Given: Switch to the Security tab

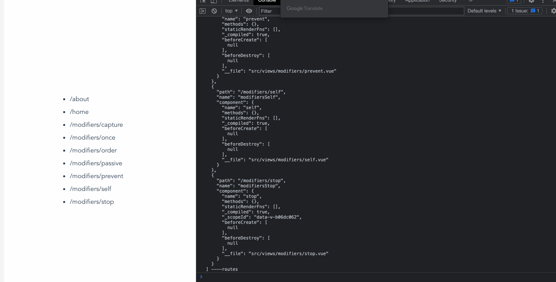Looking at the screenshot, I should 448,1.
